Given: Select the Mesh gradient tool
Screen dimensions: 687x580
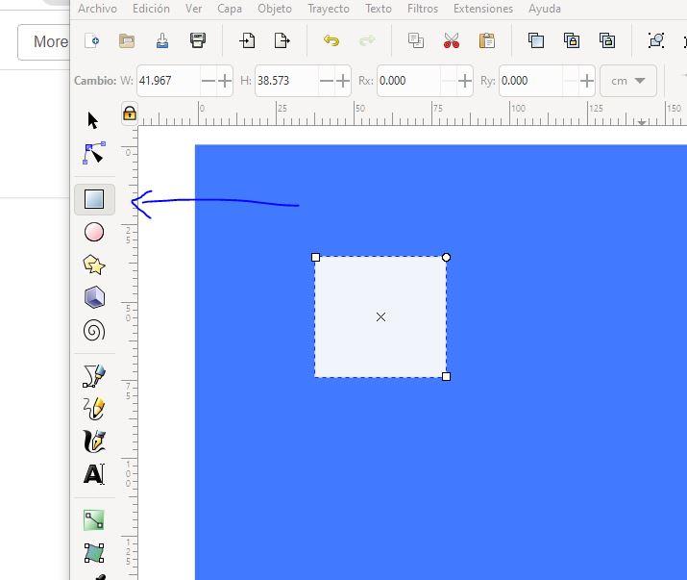Looking at the screenshot, I should [x=94, y=553].
